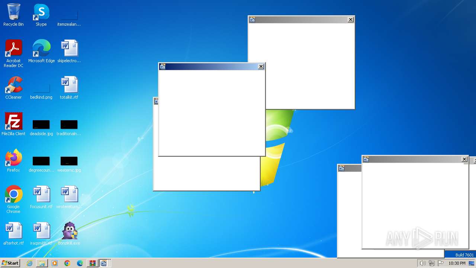Open the volume speaker tray icon
This screenshot has height=268, width=476.
pos(422,263)
